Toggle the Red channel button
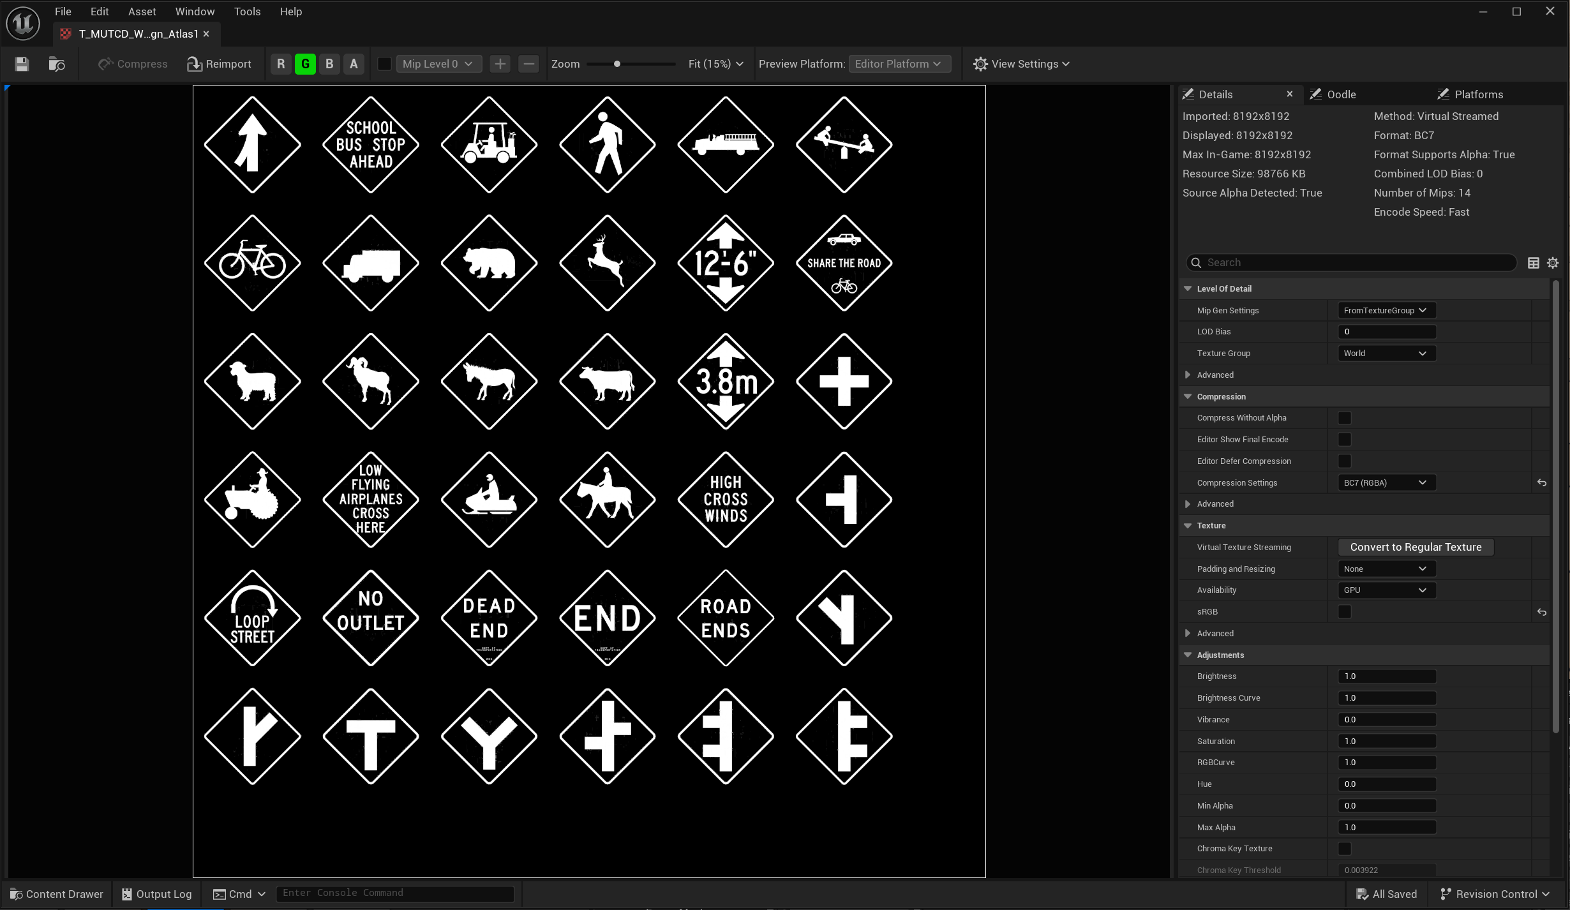Screen dimensions: 1570x910 281,64
